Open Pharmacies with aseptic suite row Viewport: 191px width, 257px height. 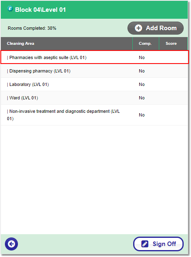94,57
